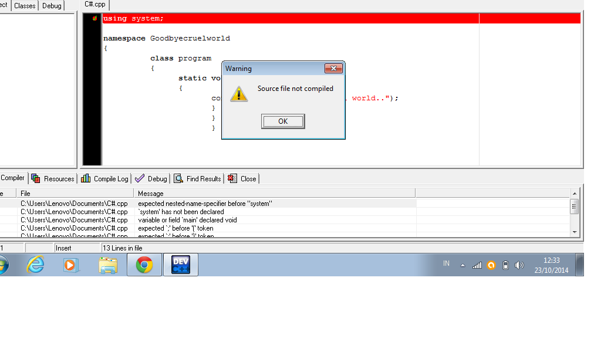Click the Debug checkmark icon
Viewport: 601px width, 352px height.
pos(140,178)
